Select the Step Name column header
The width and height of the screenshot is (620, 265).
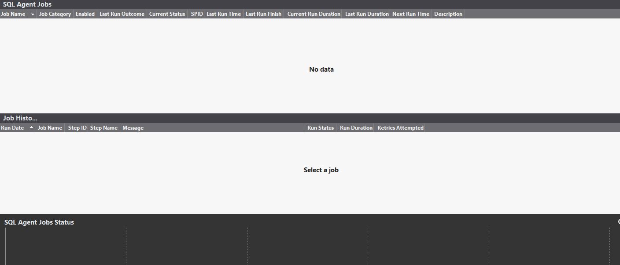tap(104, 128)
